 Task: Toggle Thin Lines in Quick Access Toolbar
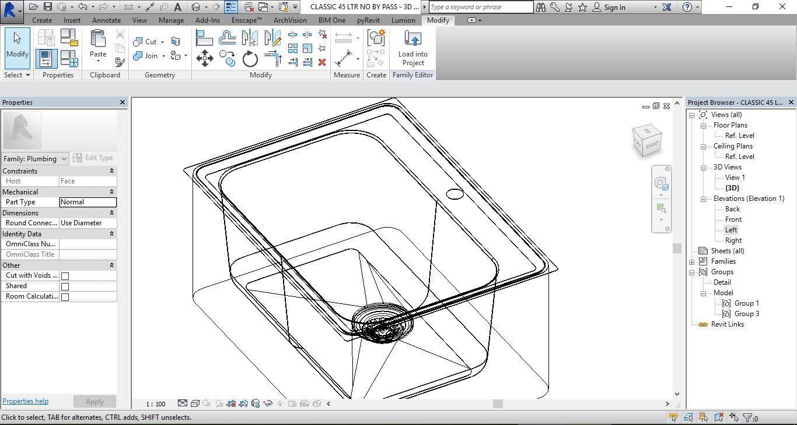point(230,7)
